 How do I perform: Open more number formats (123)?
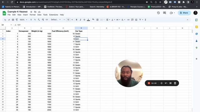[x=47, y=20]
